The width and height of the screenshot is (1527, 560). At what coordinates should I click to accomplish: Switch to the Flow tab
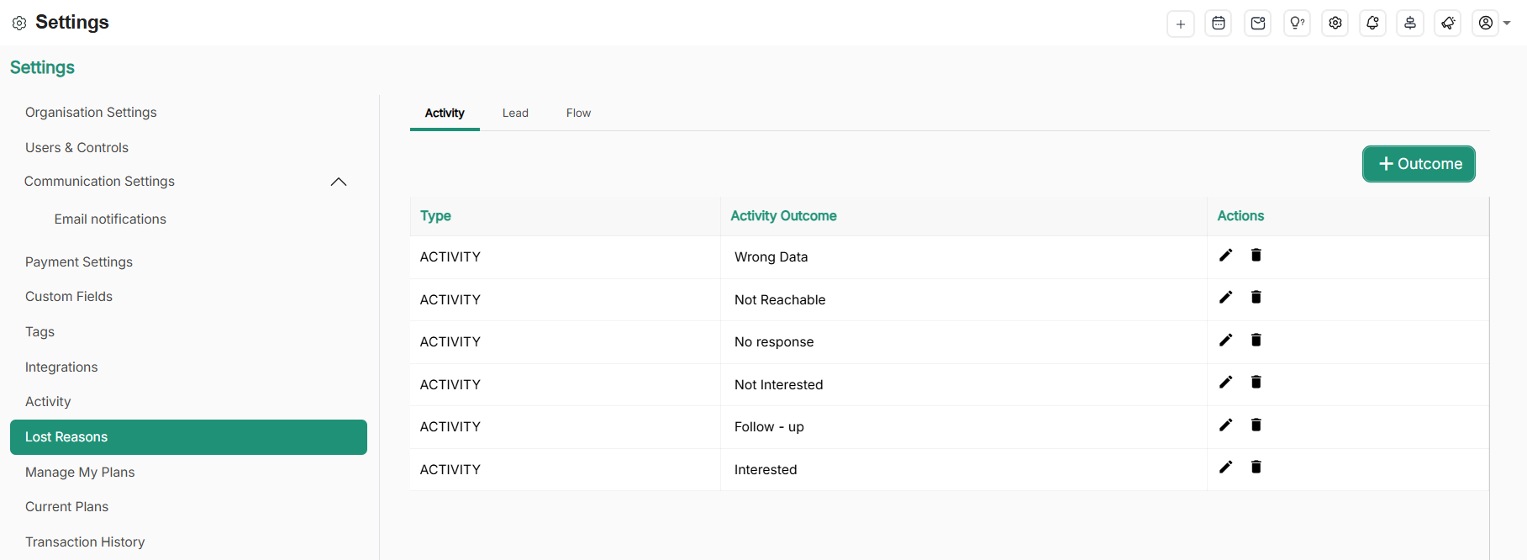578,114
